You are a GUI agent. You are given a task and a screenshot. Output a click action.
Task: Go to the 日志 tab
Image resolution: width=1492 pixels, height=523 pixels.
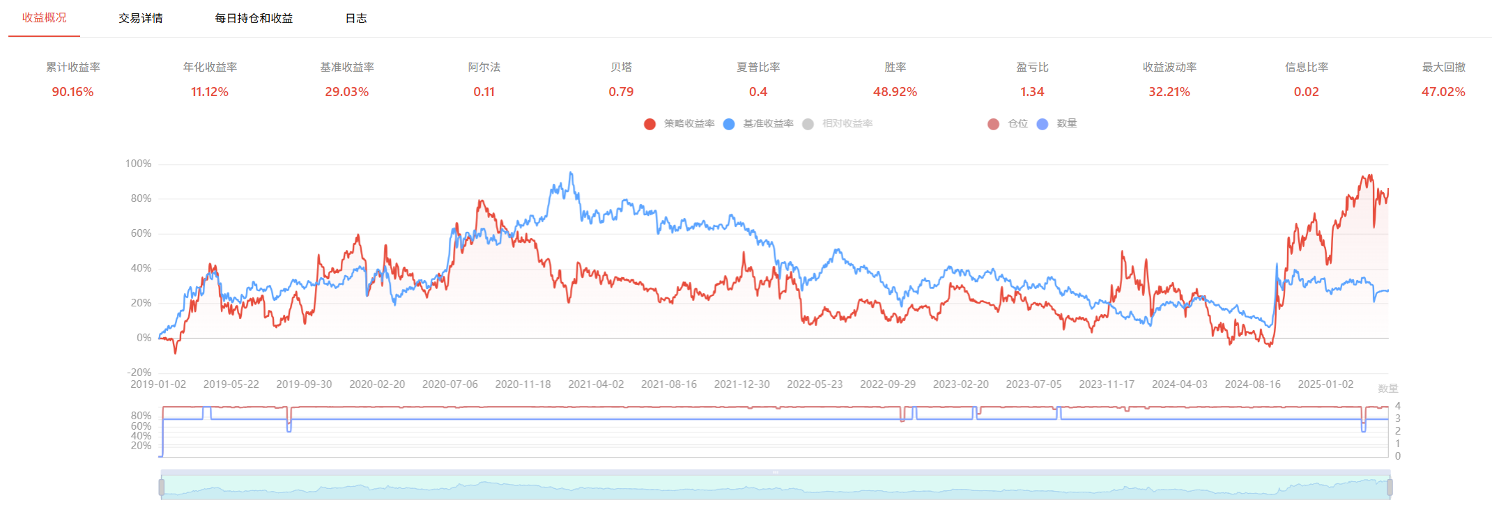click(356, 18)
